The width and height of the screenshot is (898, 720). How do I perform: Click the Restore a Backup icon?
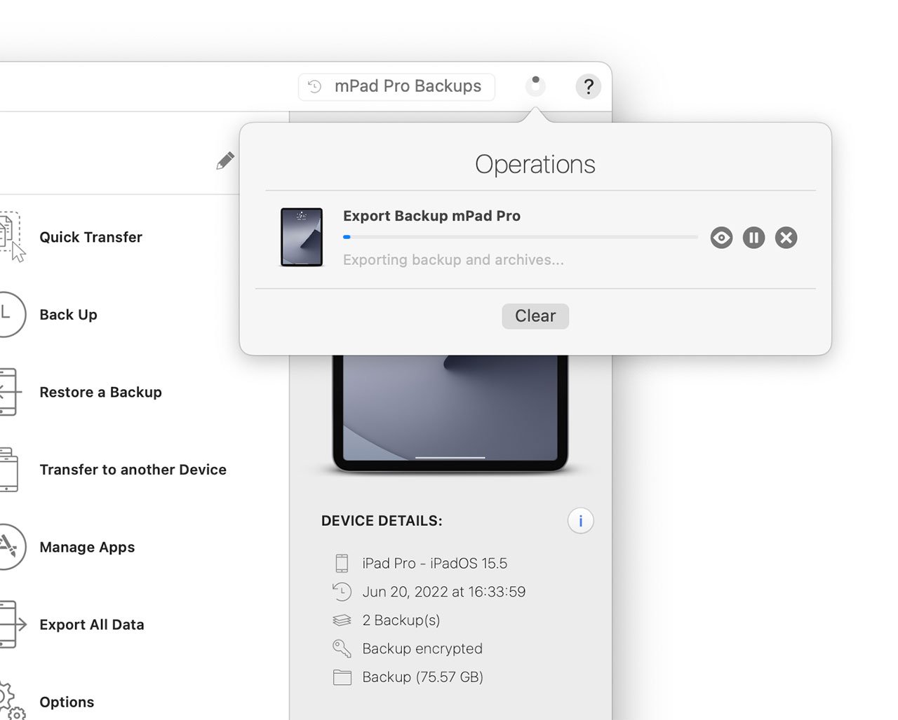[10, 392]
